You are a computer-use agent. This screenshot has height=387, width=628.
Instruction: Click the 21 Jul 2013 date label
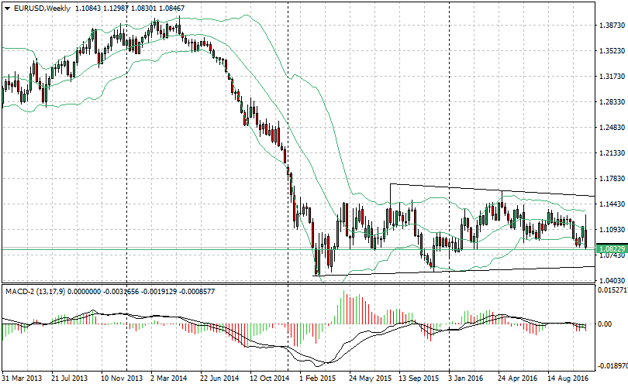[70, 378]
